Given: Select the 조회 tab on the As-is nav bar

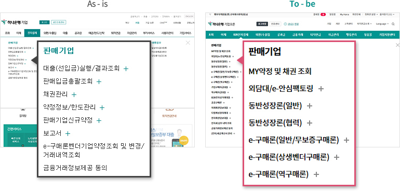Looking at the screenshot, I should click(7, 33).
